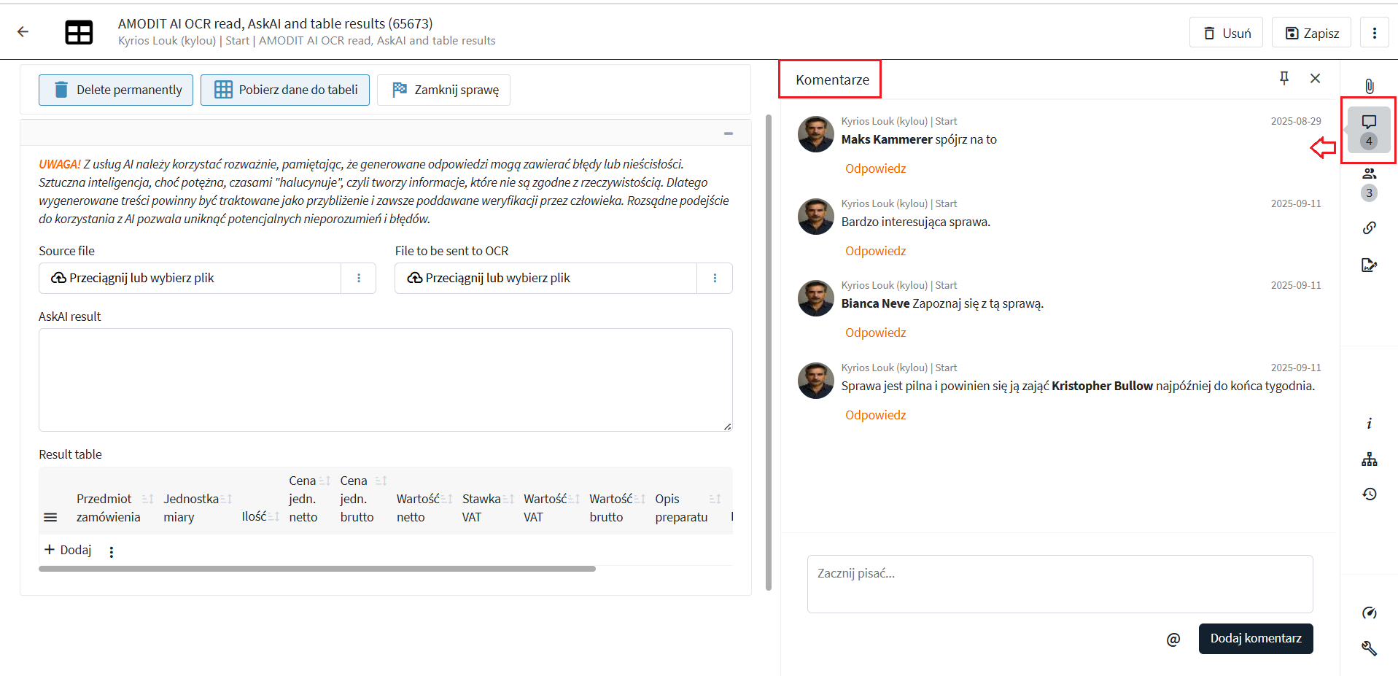Open the links chain icon
Image resolution: width=1398 pixels, height=676 pixels.
click(1369, 228)
